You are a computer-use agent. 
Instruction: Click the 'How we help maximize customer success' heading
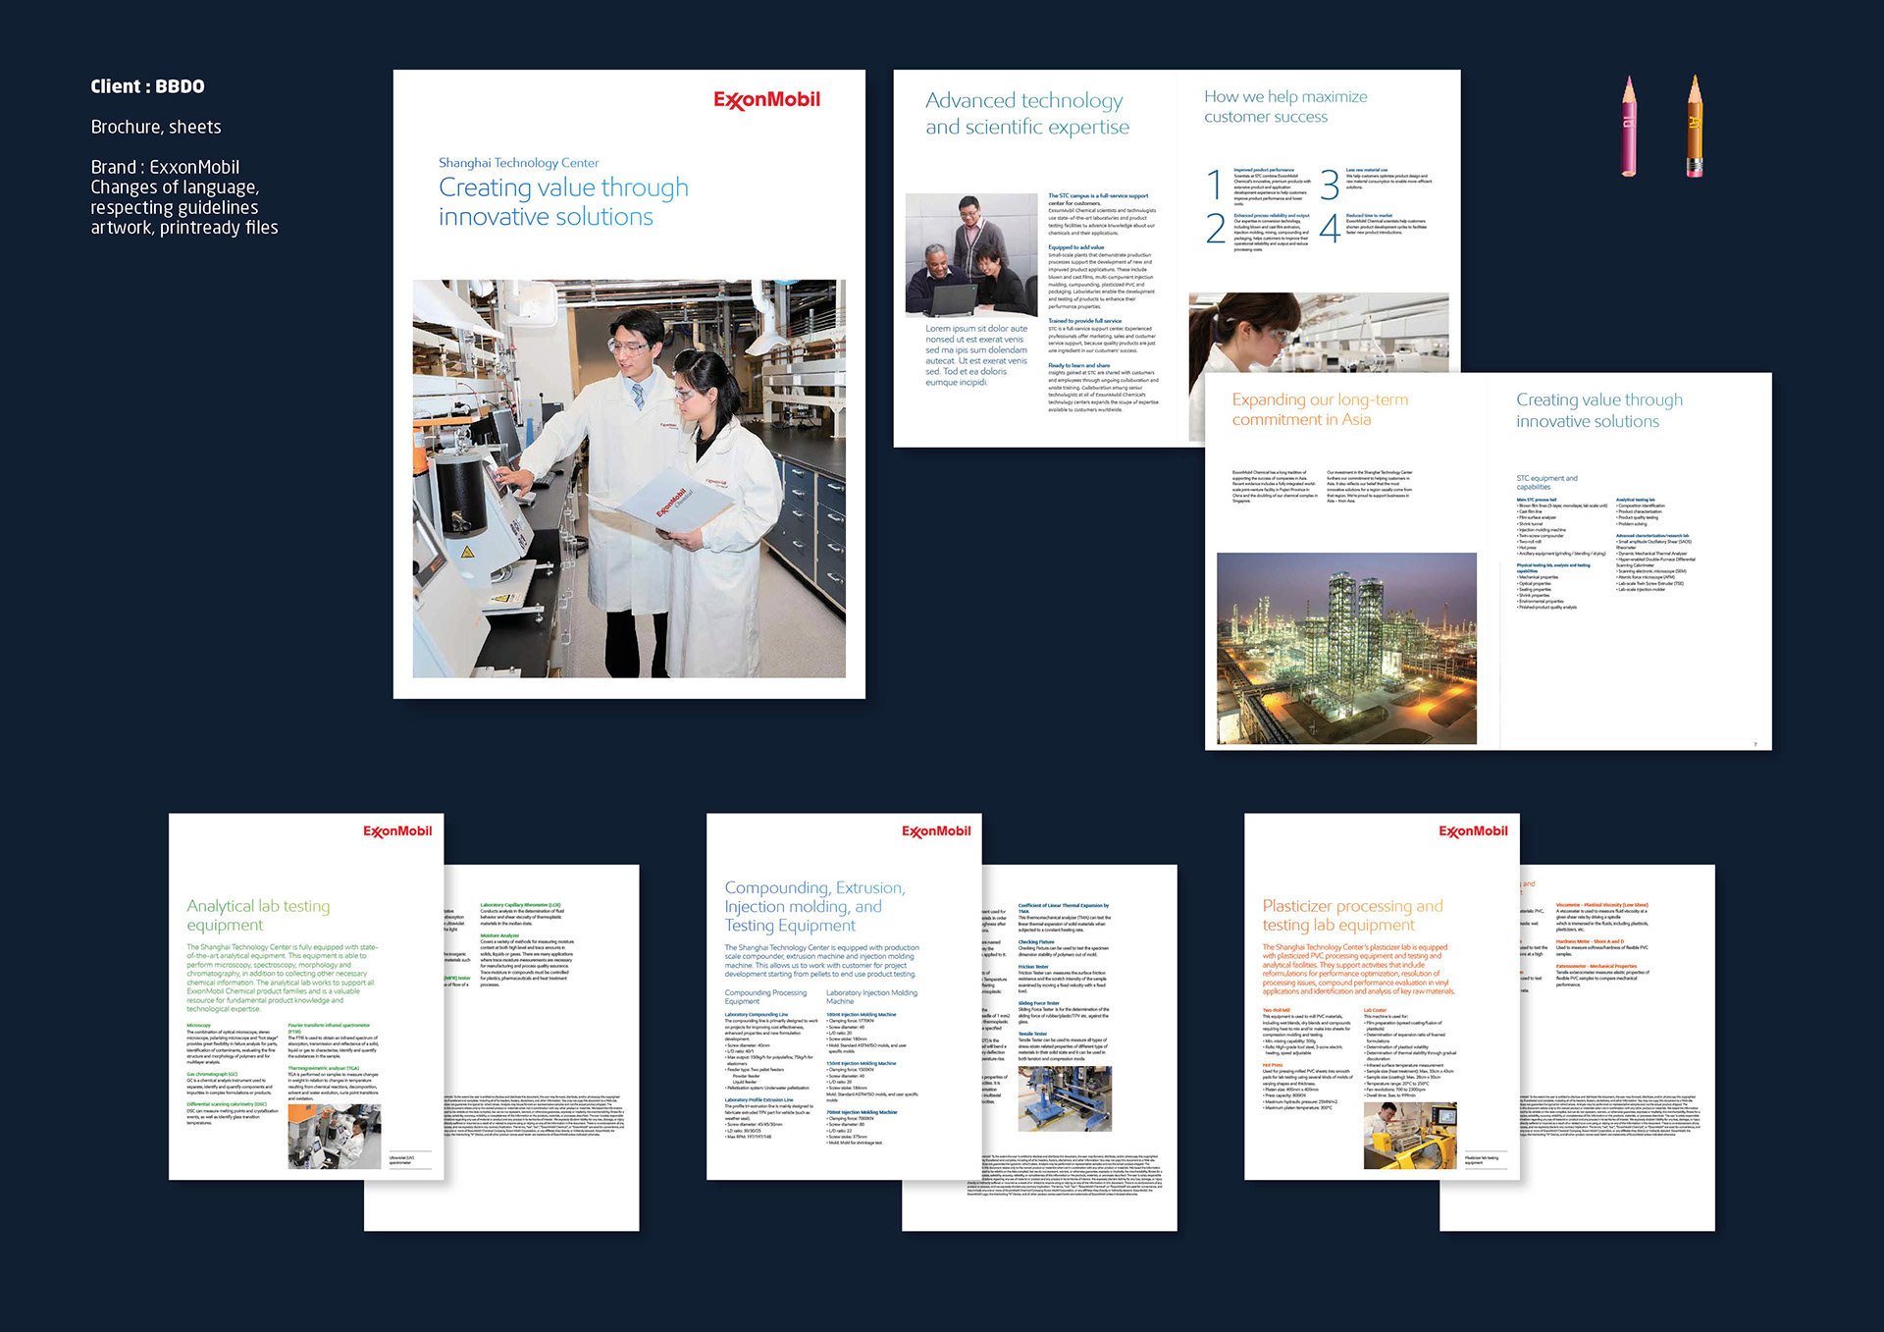1285,106
